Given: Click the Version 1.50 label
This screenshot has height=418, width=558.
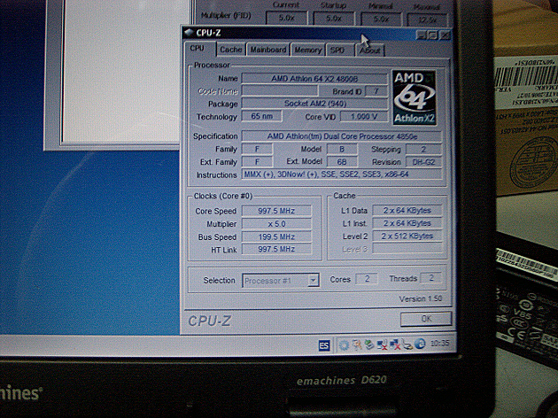Looking at the screenshot, I should [x=421, y=298].
